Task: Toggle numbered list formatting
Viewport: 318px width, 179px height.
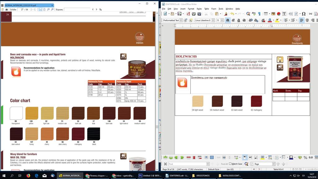Action: click(293, 20)
